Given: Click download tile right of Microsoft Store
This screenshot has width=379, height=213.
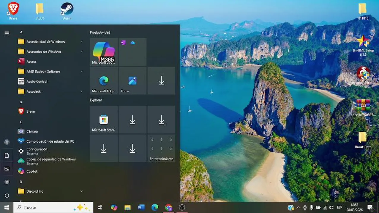Looking at the screenshot, I should [132, 120].
